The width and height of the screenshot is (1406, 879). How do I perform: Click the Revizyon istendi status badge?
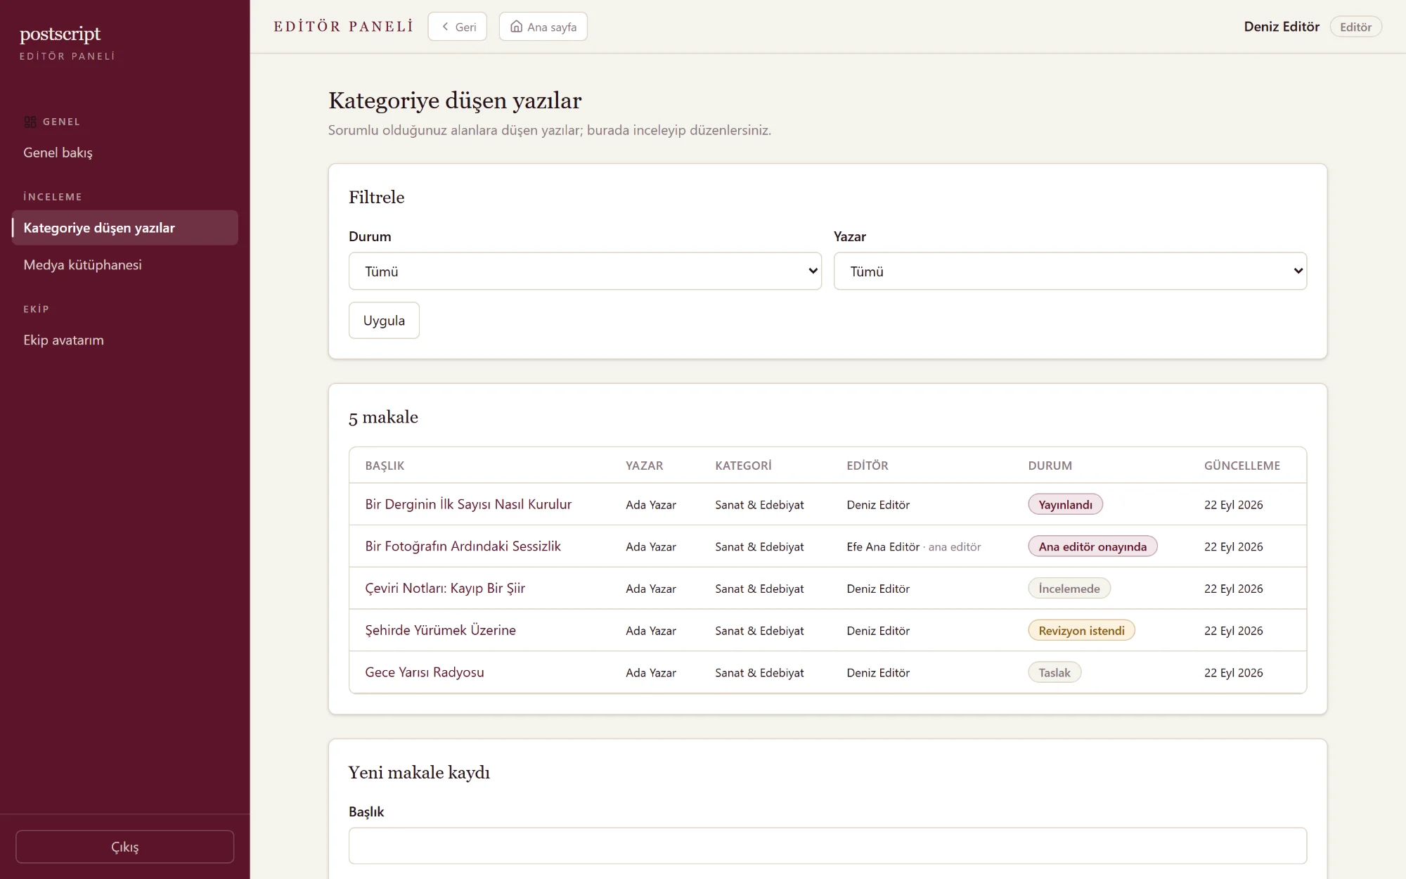tap(1081, 630)
